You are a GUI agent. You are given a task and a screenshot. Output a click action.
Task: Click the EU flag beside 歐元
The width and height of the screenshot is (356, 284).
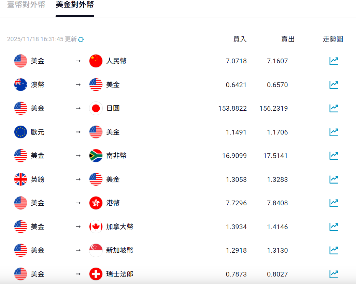20,132
